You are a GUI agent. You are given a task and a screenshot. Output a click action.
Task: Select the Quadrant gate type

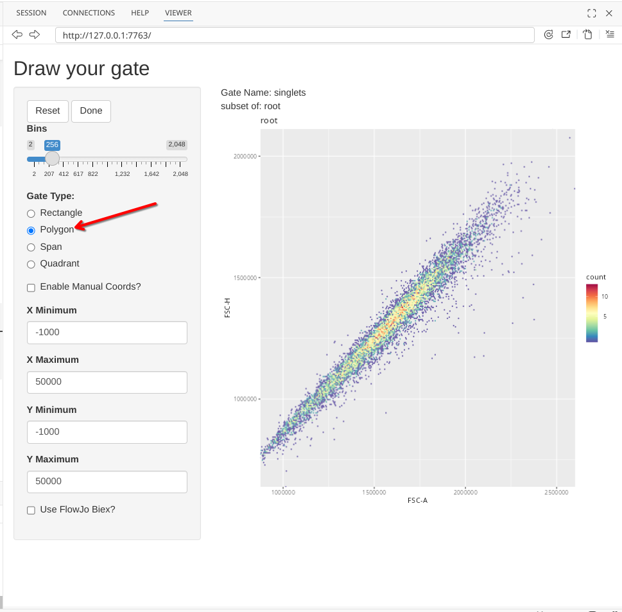click(x=31, y=264)
